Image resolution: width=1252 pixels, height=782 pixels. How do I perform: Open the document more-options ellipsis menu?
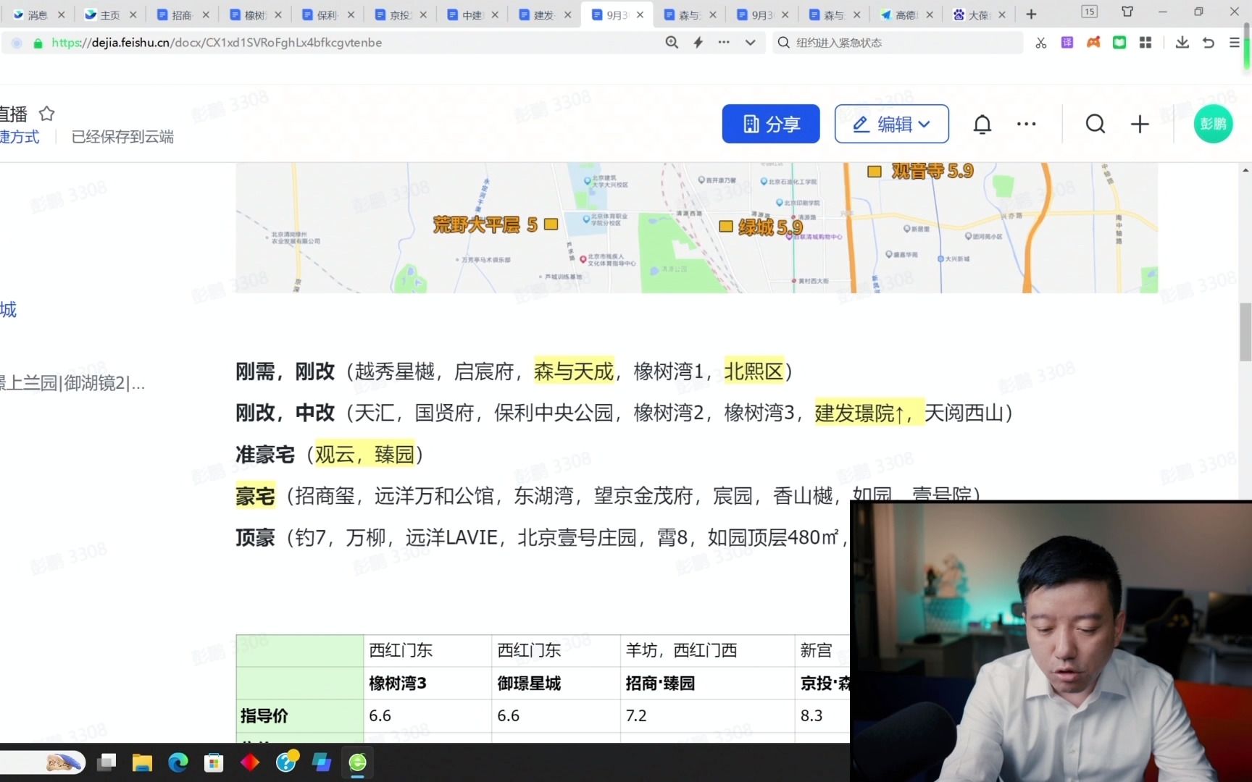pyautogui.click(x=1027, y=125)
